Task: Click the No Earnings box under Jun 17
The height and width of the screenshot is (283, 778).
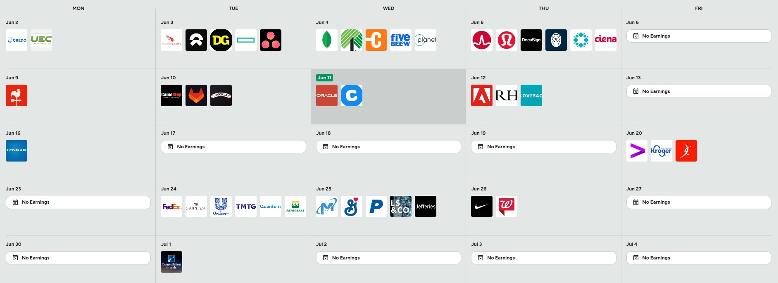Action: (233, 147)
